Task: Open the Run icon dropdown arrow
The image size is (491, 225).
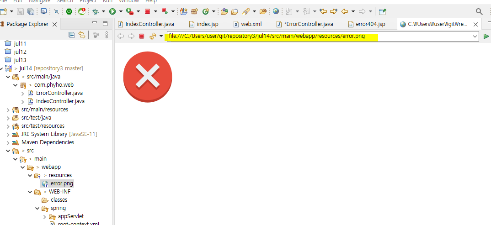Action: [x=120, y=11]
